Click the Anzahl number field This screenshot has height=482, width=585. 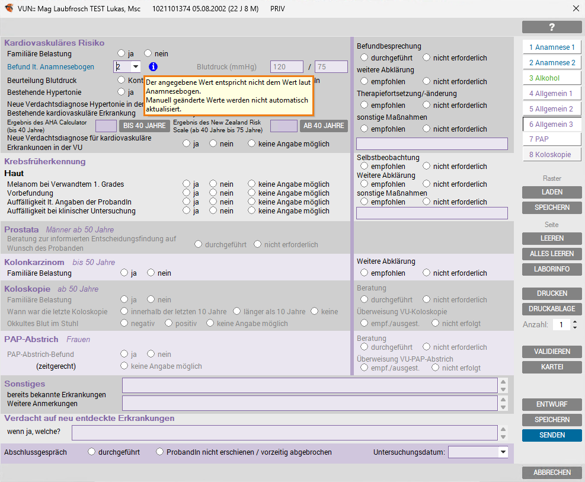[561, 324]
